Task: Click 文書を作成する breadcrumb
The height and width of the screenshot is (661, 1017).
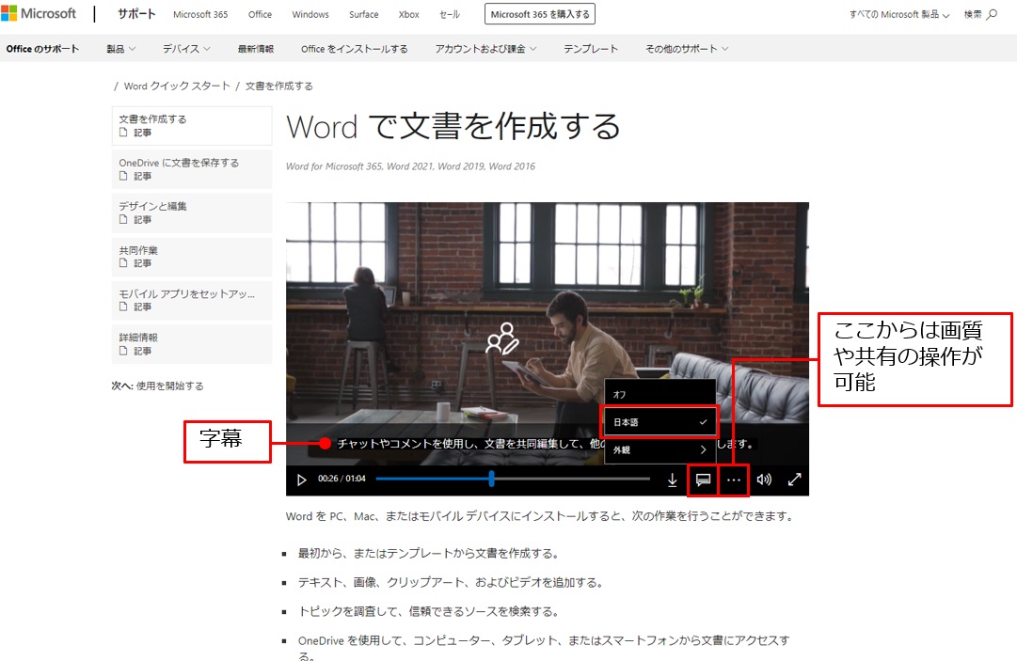Action: click(x=278, y=86)
